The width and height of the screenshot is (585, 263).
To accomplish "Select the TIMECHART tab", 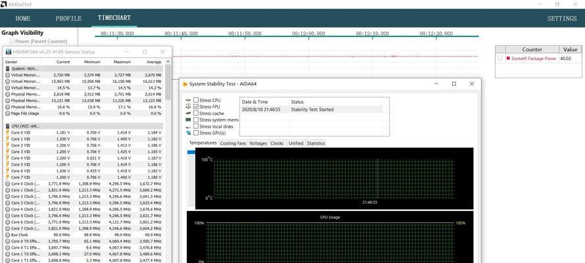I will [x=114, y=18].
